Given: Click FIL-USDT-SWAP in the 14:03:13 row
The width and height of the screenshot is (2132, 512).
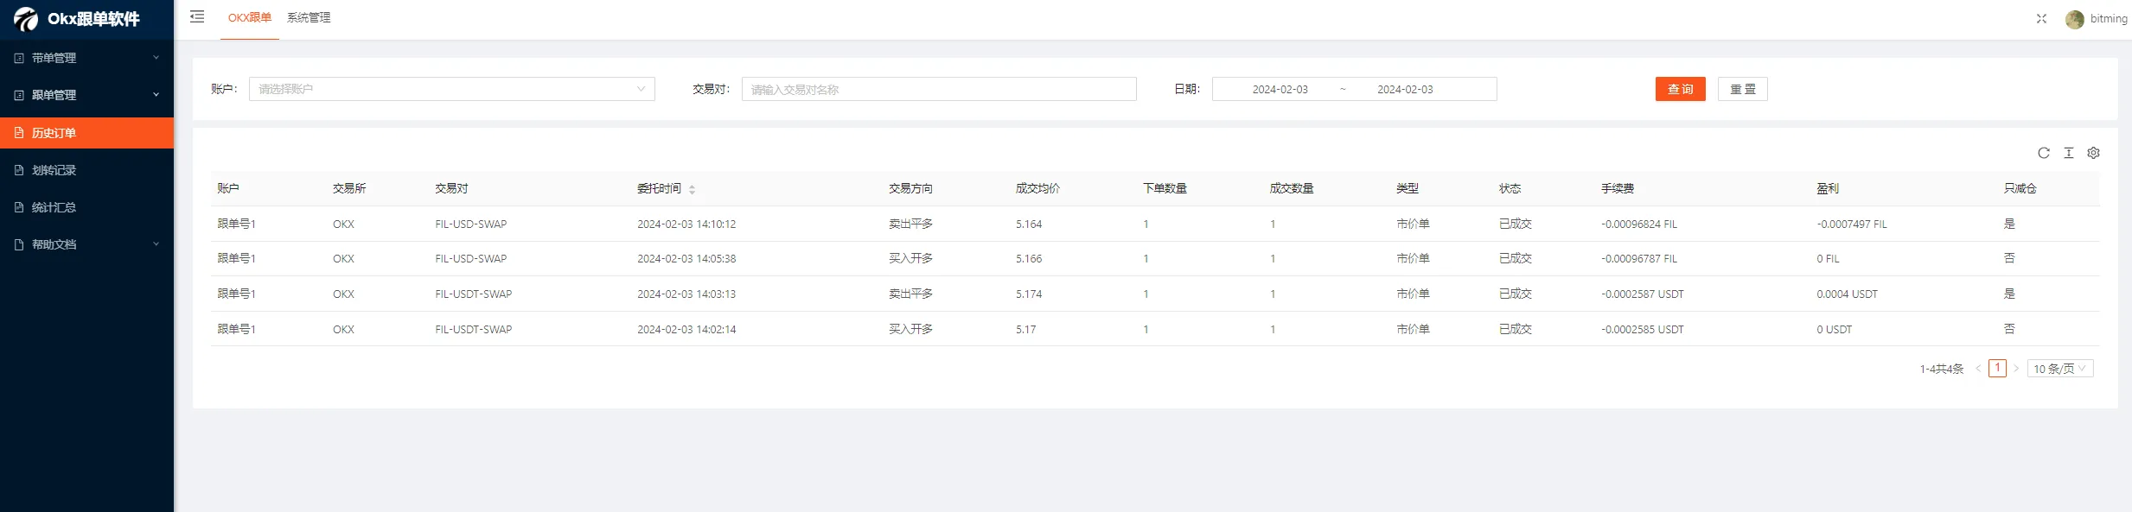Looking at the screenshot, I should coord(474,294).
